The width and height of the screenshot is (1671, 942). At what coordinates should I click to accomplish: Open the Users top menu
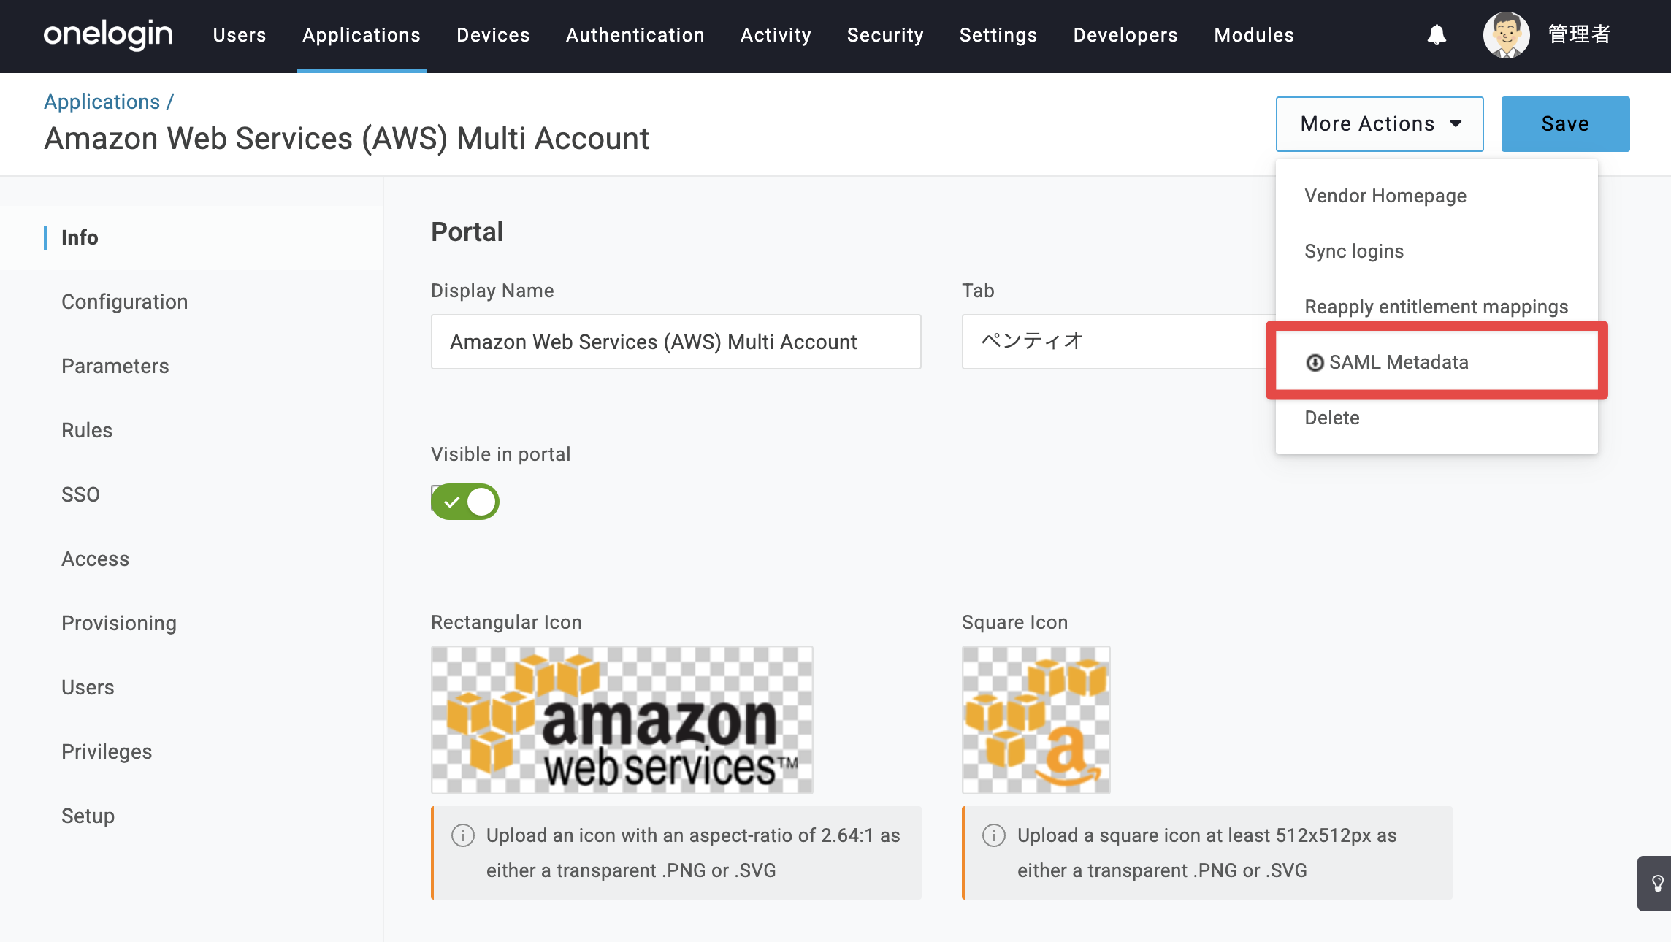click(240, 35)
